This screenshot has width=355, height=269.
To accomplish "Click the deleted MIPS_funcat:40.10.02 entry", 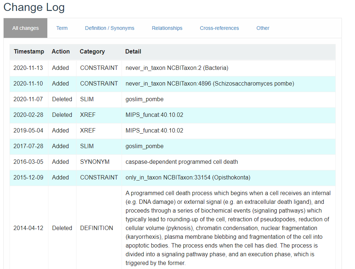I will pyautogui.click(x=154, y=115).
